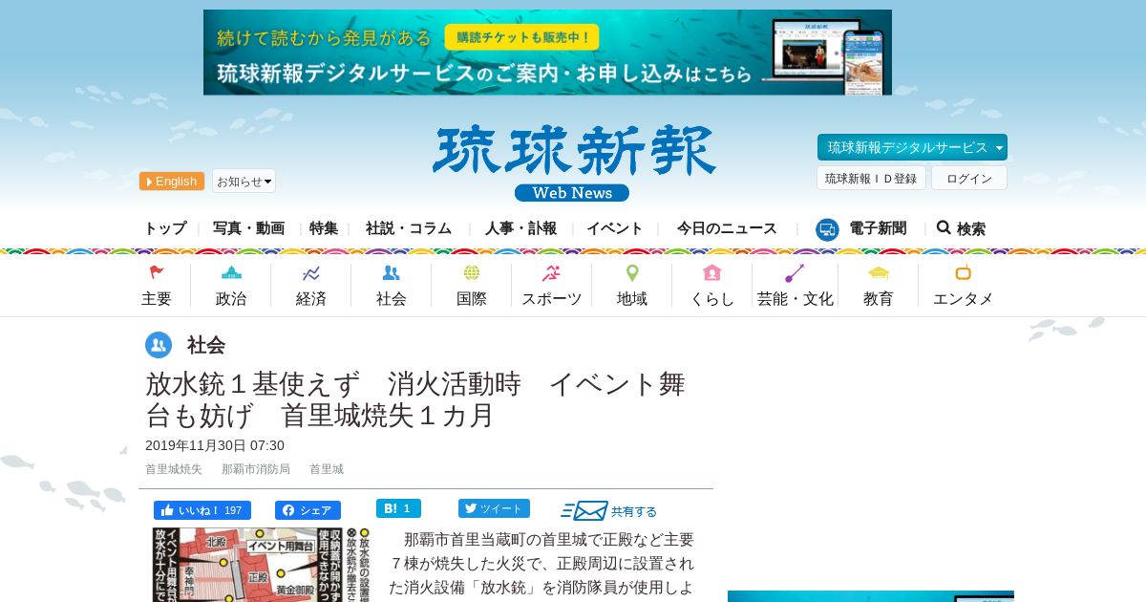Switch to English version
Viewport: 1146px width, 602px height.
tap(172, 182)
